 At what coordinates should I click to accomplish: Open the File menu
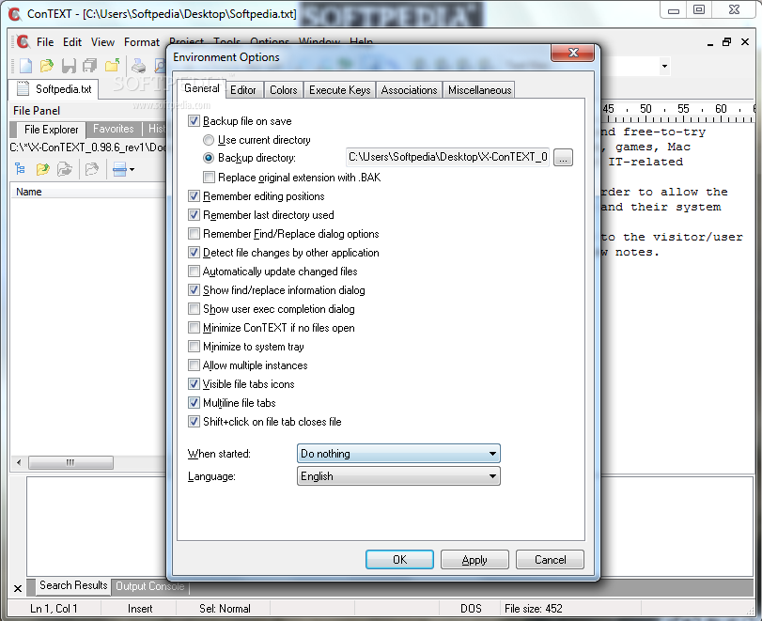coord(45,42)
